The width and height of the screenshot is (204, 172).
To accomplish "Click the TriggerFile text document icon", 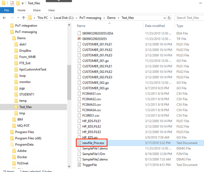I will pyautogui.click(x=79, y=165).
